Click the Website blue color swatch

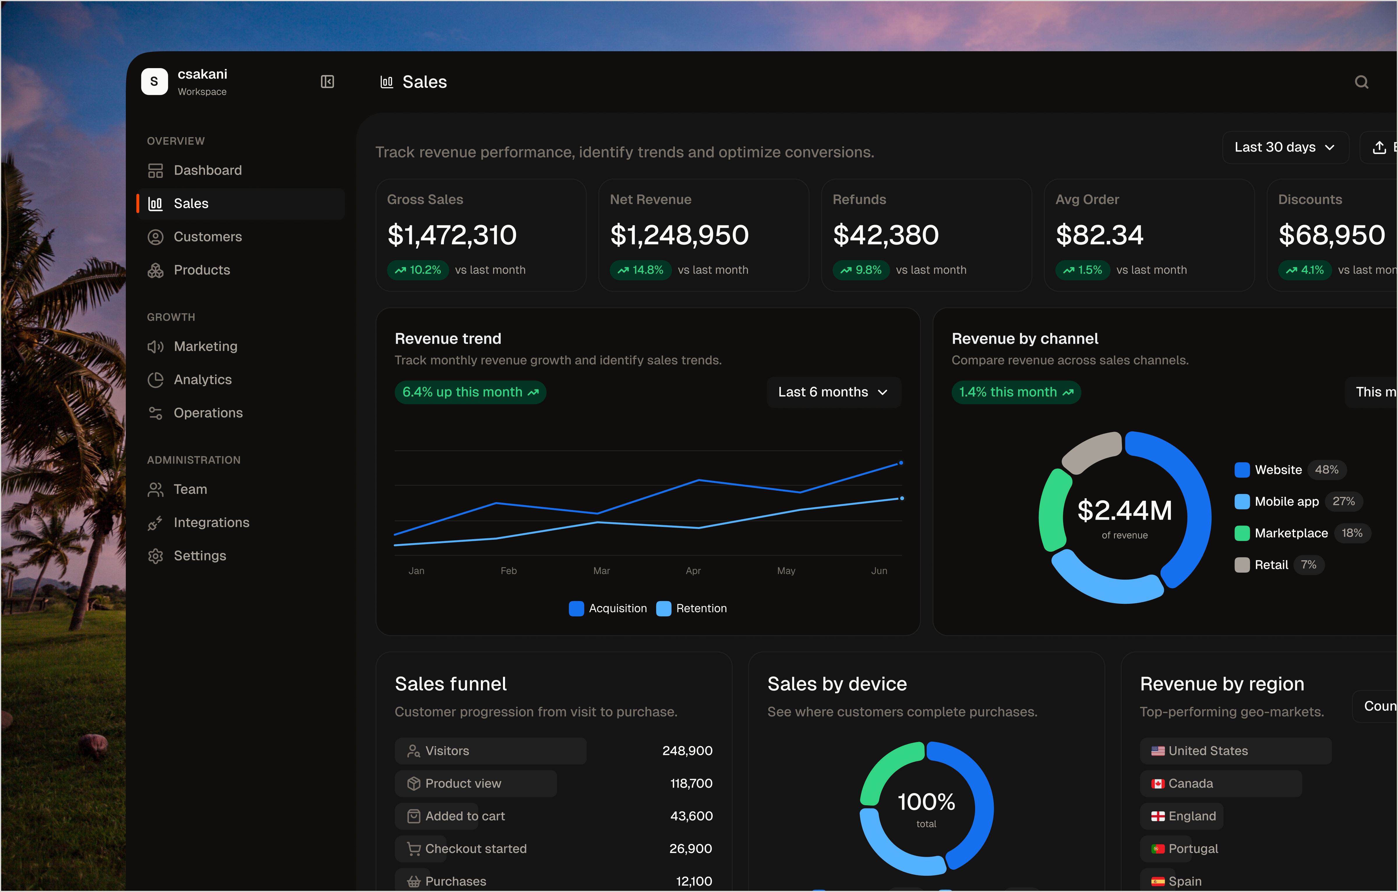click(1242, 470)
